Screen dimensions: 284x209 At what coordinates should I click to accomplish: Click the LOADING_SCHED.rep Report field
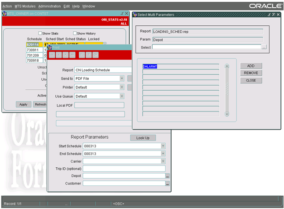pos(208,32)
